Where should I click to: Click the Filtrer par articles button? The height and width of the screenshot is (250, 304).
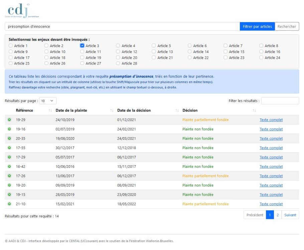[x=257, y=26]
